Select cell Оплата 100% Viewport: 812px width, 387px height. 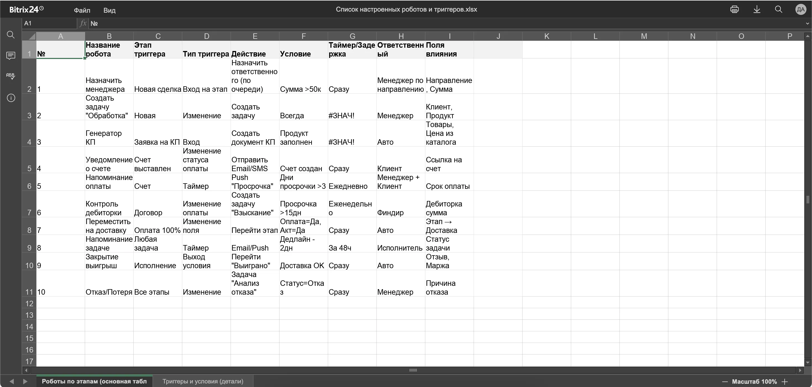pos(158,226)
